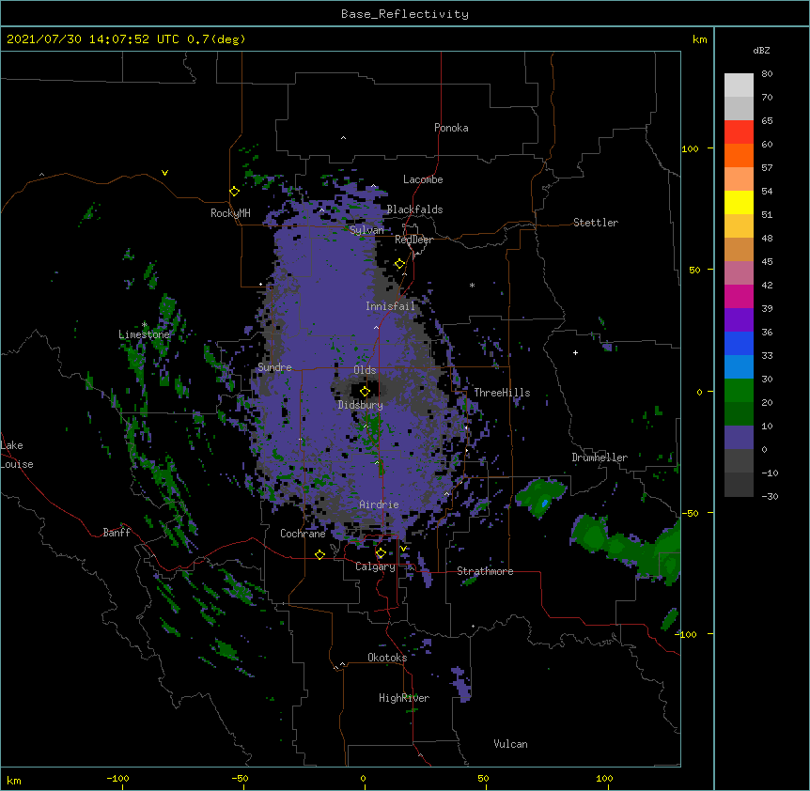The image size is (810, 791).
Task: Select the yellow diamond marker above Calgary label
Action: pyautogui.click(x=381, y=553)
